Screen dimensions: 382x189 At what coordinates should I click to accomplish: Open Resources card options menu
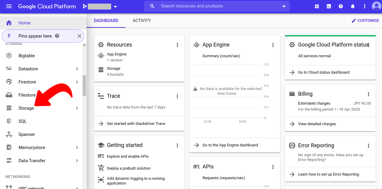point(177,45)
